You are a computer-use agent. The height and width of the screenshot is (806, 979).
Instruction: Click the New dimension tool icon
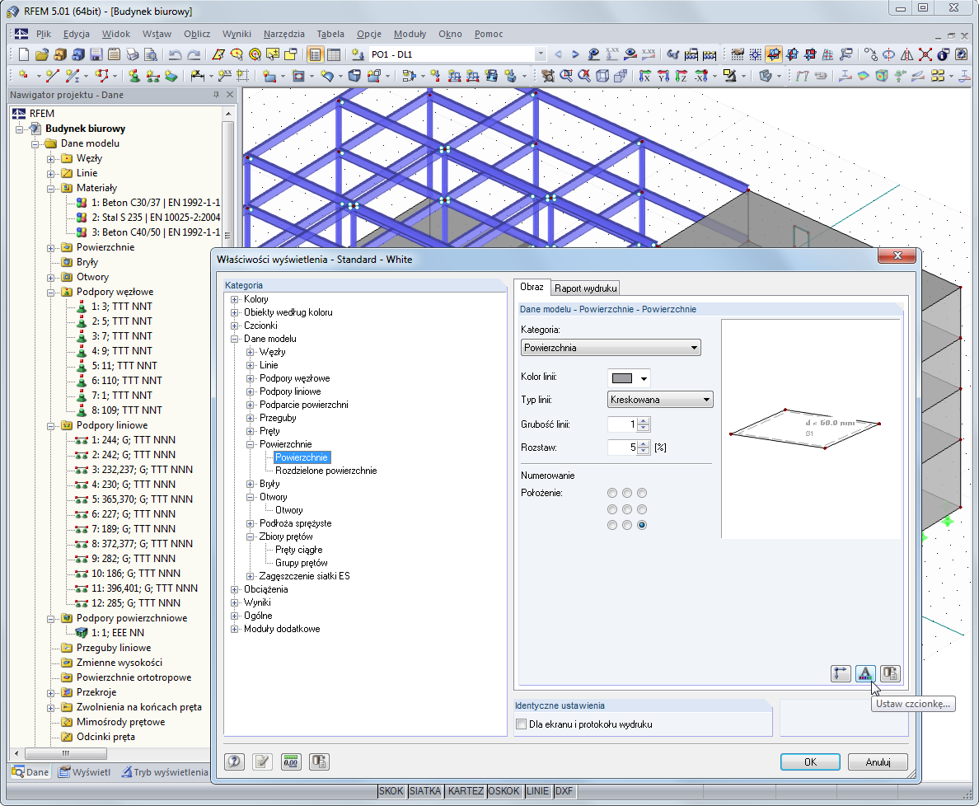click(197, 76)
